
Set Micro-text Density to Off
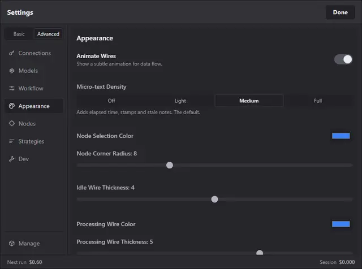111,101
